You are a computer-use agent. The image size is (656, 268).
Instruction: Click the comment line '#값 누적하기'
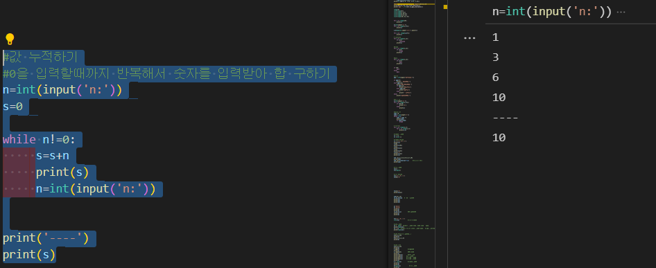pos(40,57)
